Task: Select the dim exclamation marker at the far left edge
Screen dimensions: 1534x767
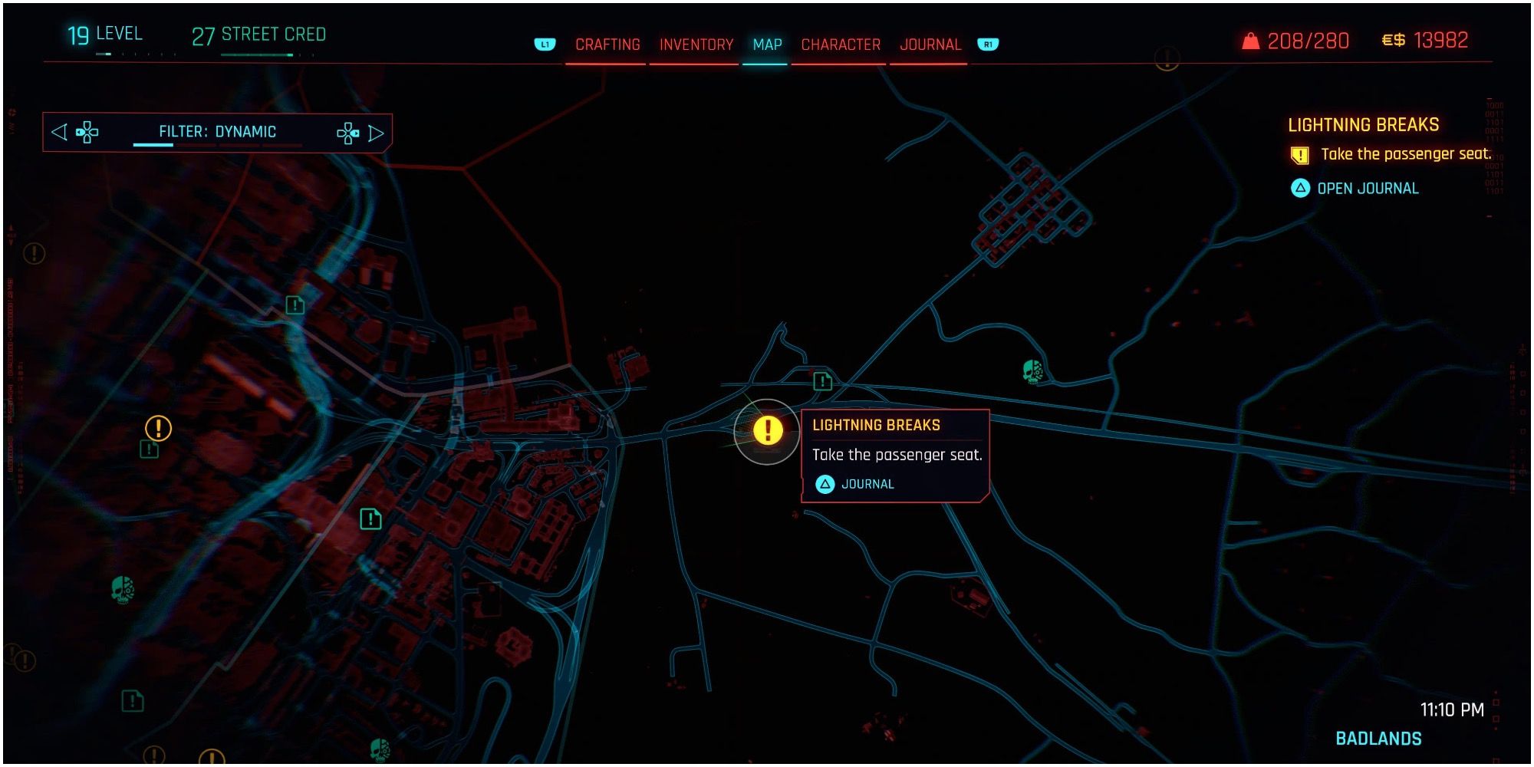Action: (x=35, y=253)
